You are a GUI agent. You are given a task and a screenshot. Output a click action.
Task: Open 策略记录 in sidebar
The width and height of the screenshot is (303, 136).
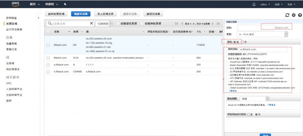pyautogui.click(x=12, y=49)
